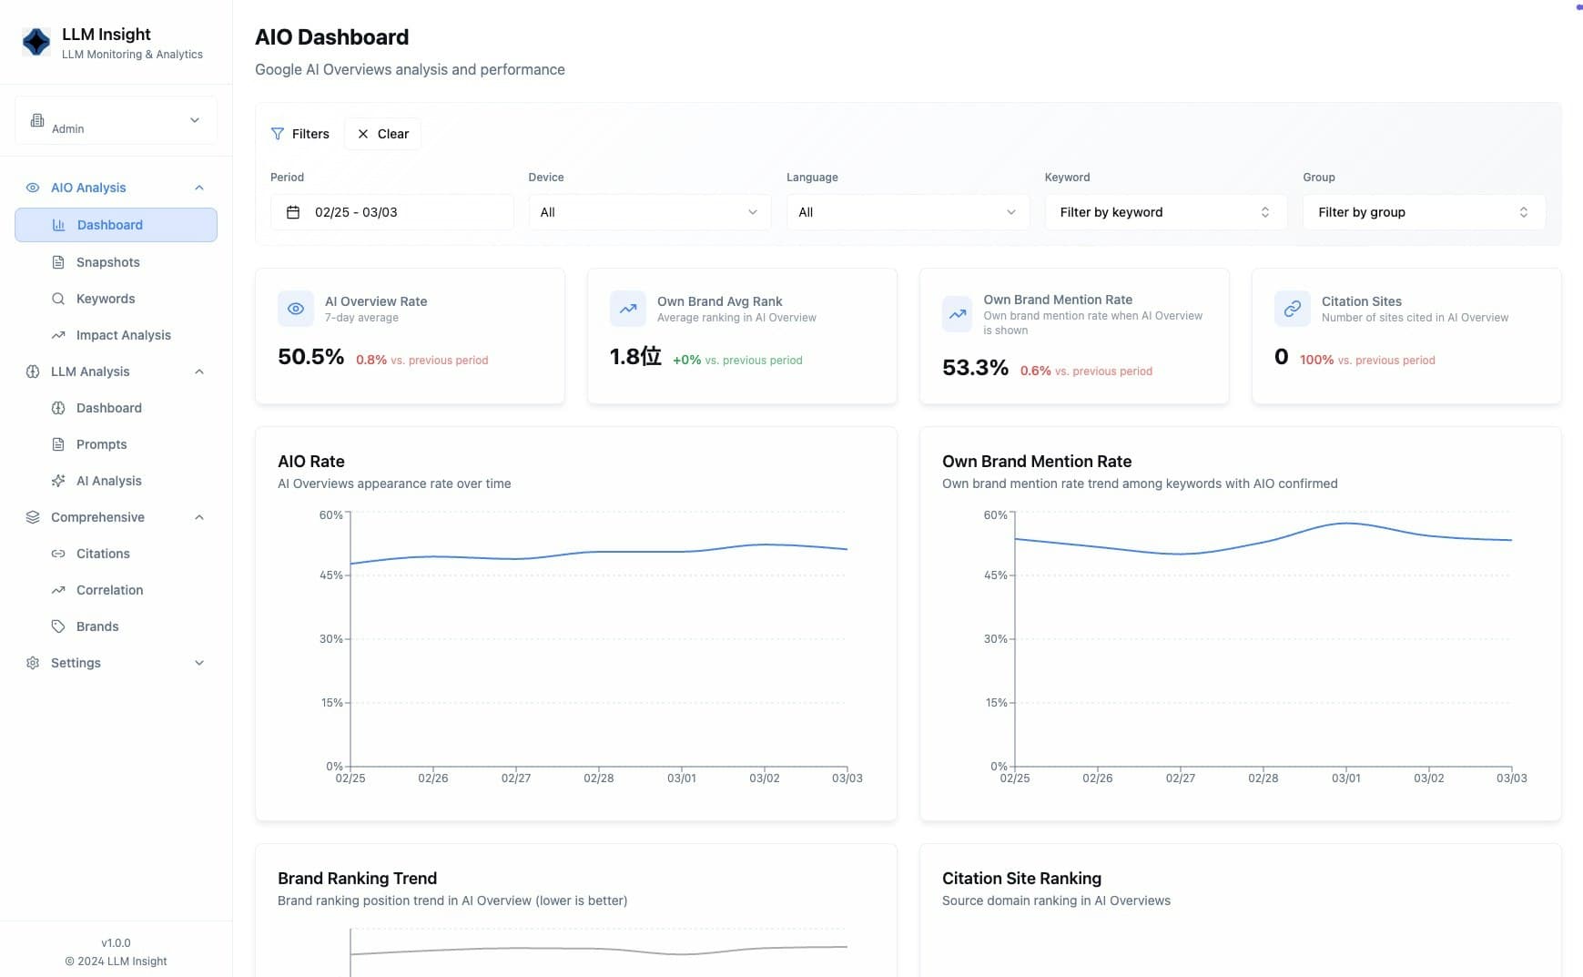
Task: Collapse the AIO Analysis sidebar section
Action: pyautogui.click(x=199, y=188)
